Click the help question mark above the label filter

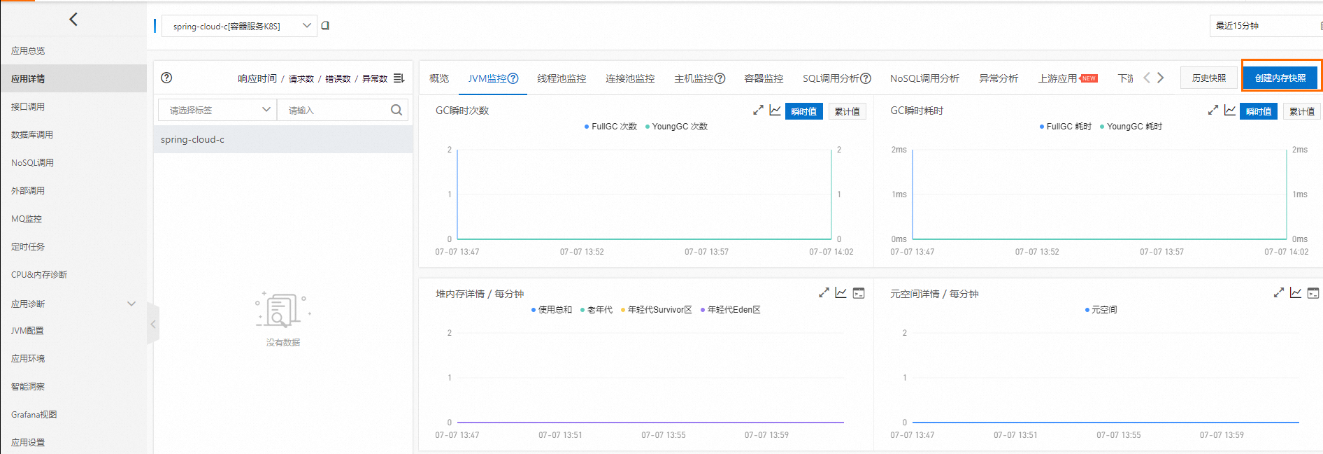166,78
